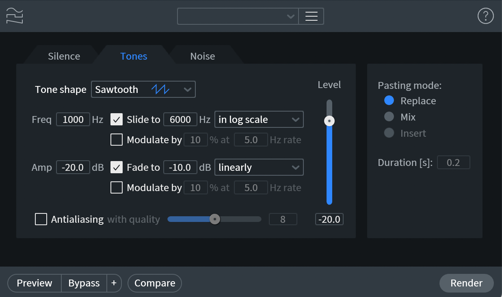Open the linearly fade dropdown
Image resolution: width=502 pixels, height=297 pixels.
(259, 168)
